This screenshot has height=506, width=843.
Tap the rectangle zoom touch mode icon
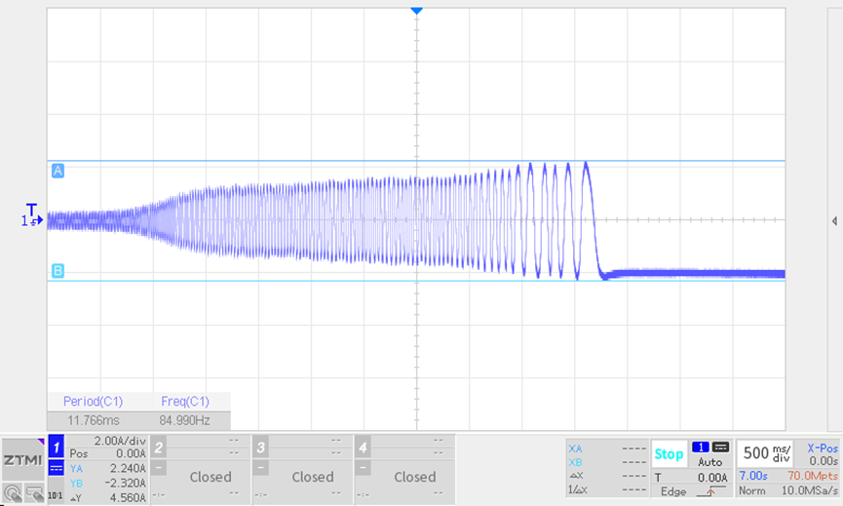pos(34,493)
